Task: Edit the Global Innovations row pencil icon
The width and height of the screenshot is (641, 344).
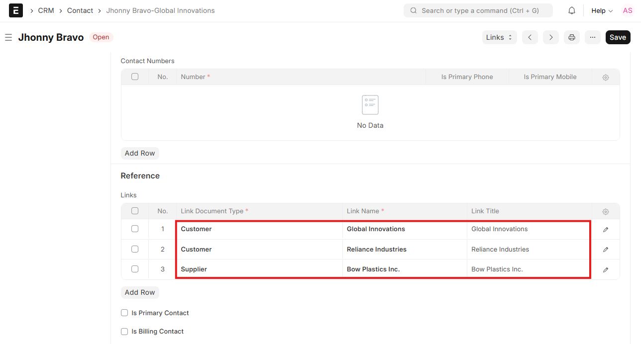Action: pyautogui.click(x=606, y=230)
